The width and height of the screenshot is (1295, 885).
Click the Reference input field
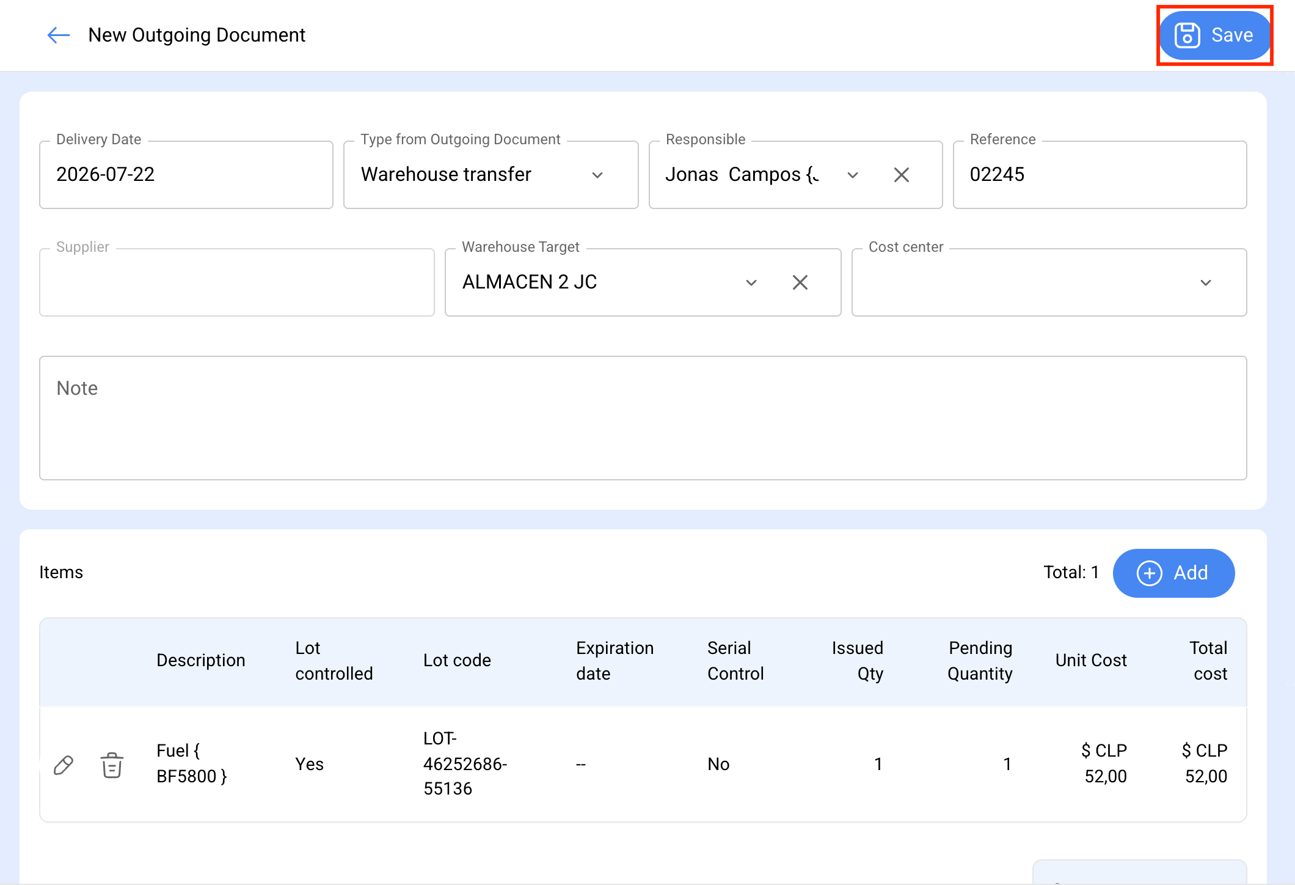tap(1100, 175)
